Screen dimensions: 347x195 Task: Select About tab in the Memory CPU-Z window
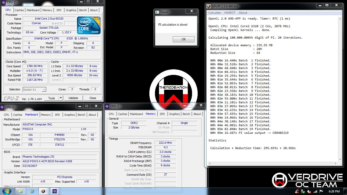pos(197,114)
